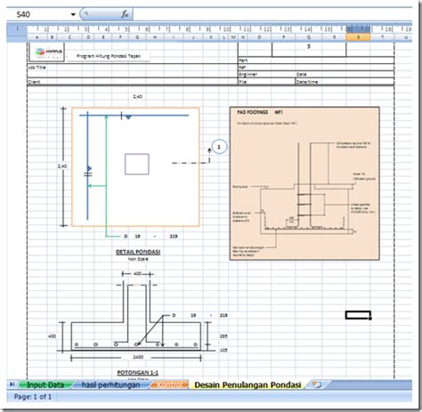
Task: Open the hasil perhitungan sheet tab
Action: [x=110, y=385]
